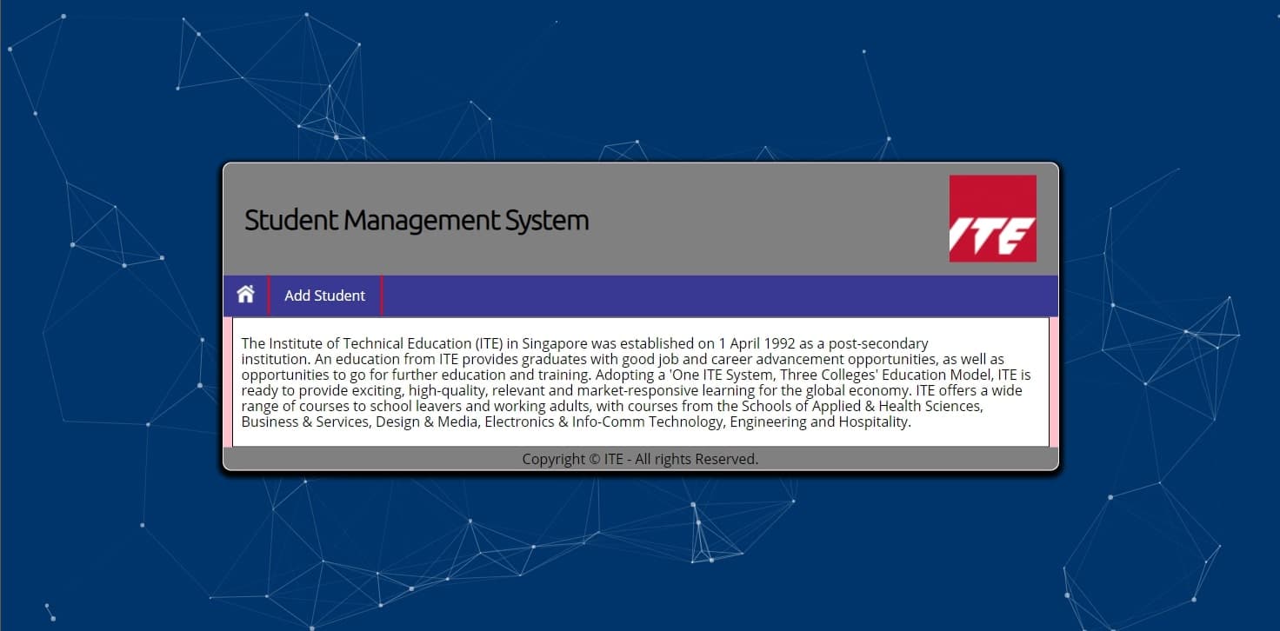Select the Student Management System heading

[x=417, y=220]
